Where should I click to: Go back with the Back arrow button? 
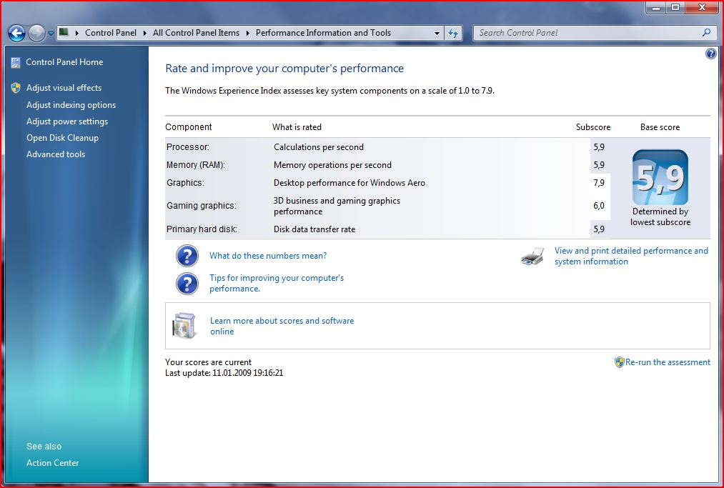coord(16,34)
